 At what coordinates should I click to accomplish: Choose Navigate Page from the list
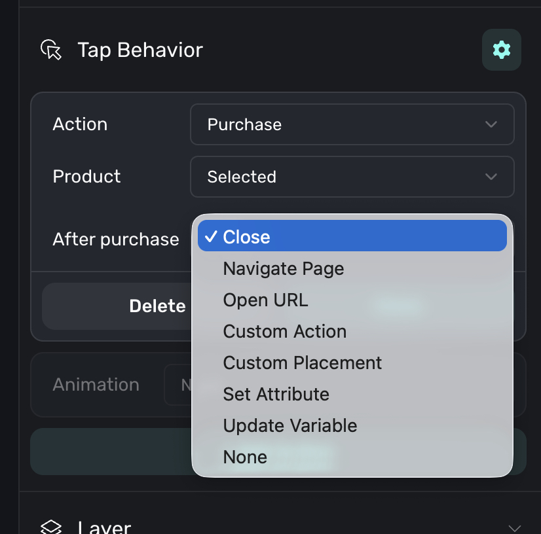(x=283, y=268)
